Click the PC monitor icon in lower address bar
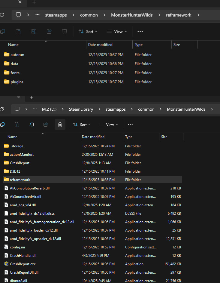Screen dimensions: 220x283 (17, 109)
